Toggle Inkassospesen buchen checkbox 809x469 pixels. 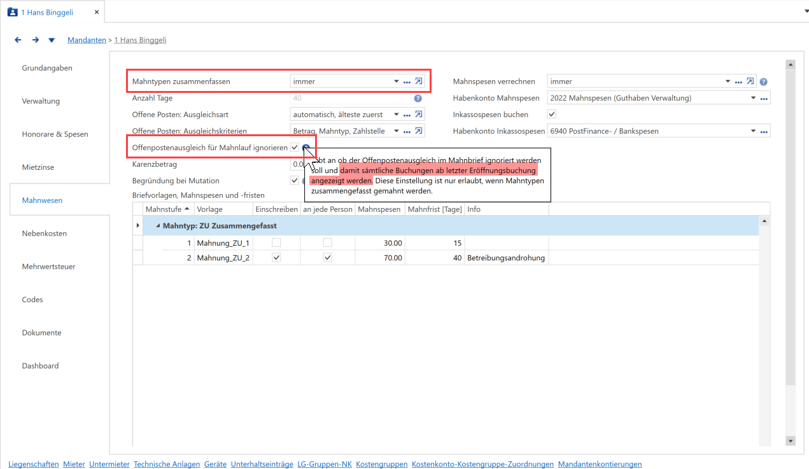552,115
